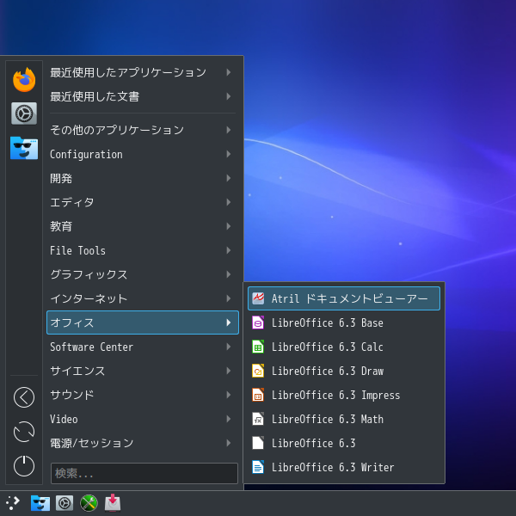Image resolution: width=516 pixels, height=516 pixels.
Task: Open the Software Center category
Action: (143, 347)
